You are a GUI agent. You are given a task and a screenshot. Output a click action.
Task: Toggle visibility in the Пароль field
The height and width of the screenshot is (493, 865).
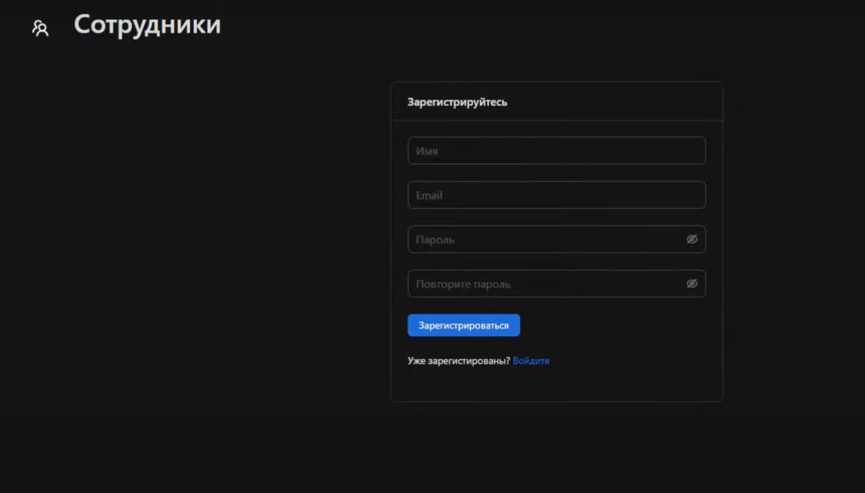692,239
